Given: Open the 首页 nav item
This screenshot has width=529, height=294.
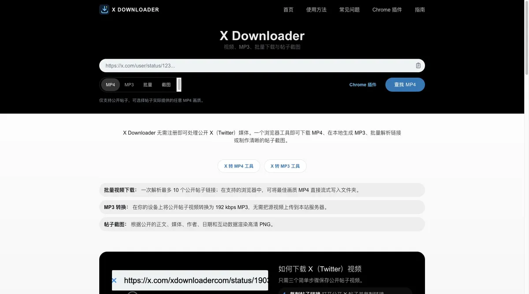Looking at the screenshot, I should [x=288, y=10].
